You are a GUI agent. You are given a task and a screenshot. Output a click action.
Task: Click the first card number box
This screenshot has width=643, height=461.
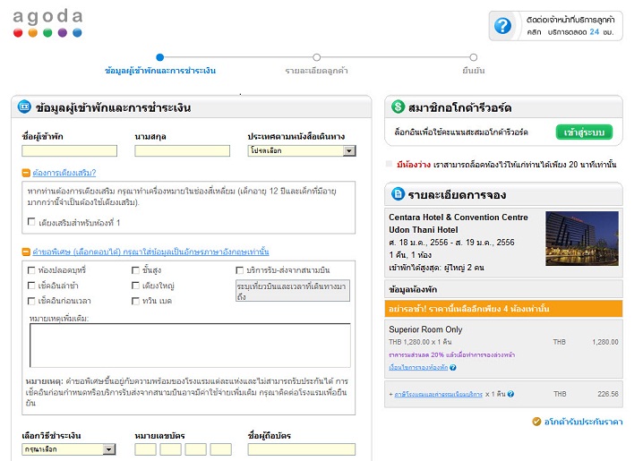(145, 449)
